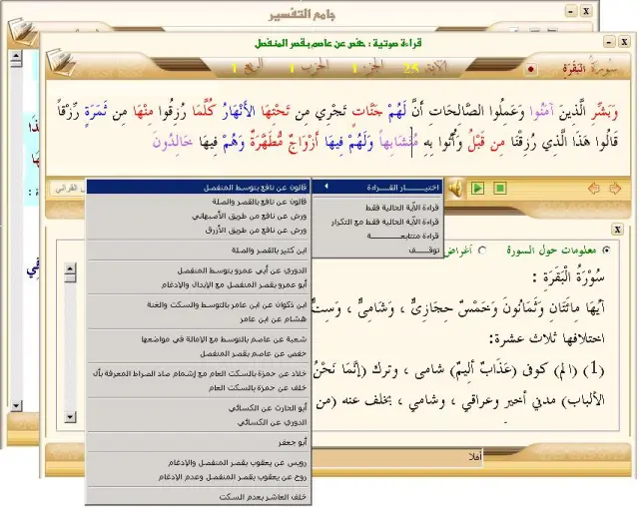Select the معلومات حول السورة radio button
This screenshot has height=507, width=639.
(606, 251)
